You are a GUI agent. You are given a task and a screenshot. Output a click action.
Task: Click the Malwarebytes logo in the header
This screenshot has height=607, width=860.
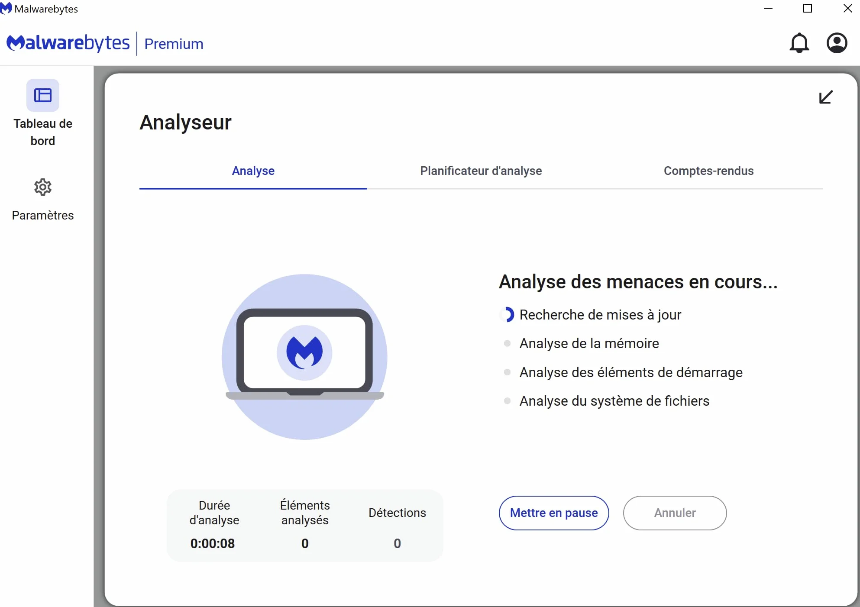pyautogui.click(x=68, y=43)
